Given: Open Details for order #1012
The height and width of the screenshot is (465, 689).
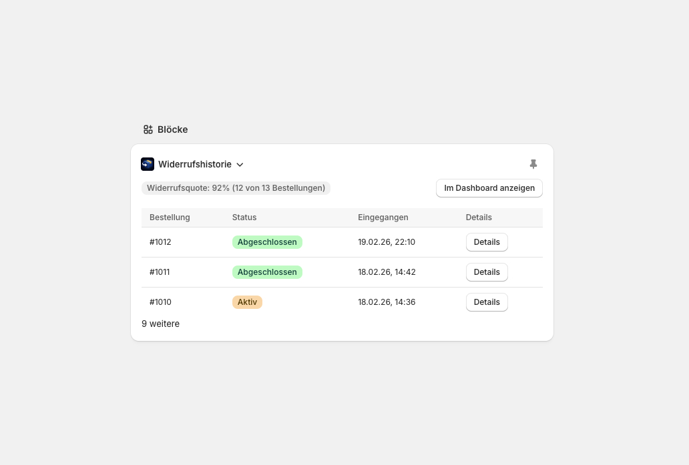Looking at the screenshot, I should coord(487,242).
